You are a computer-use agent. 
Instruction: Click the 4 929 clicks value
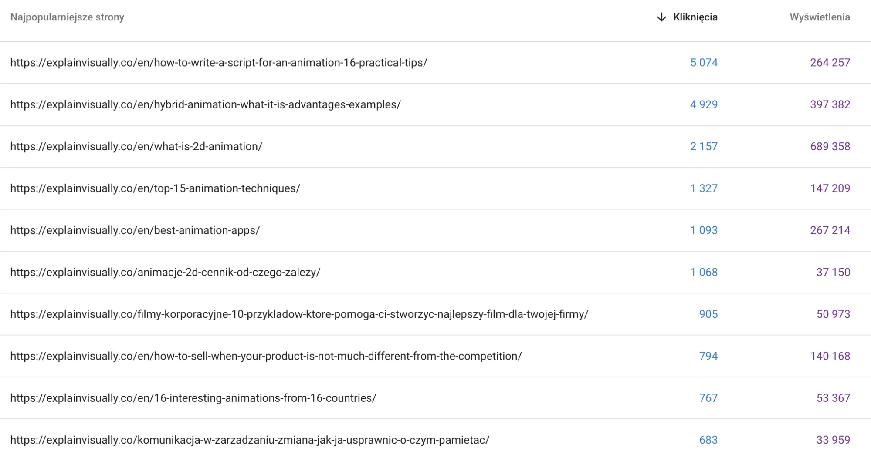tap(704, 104)
